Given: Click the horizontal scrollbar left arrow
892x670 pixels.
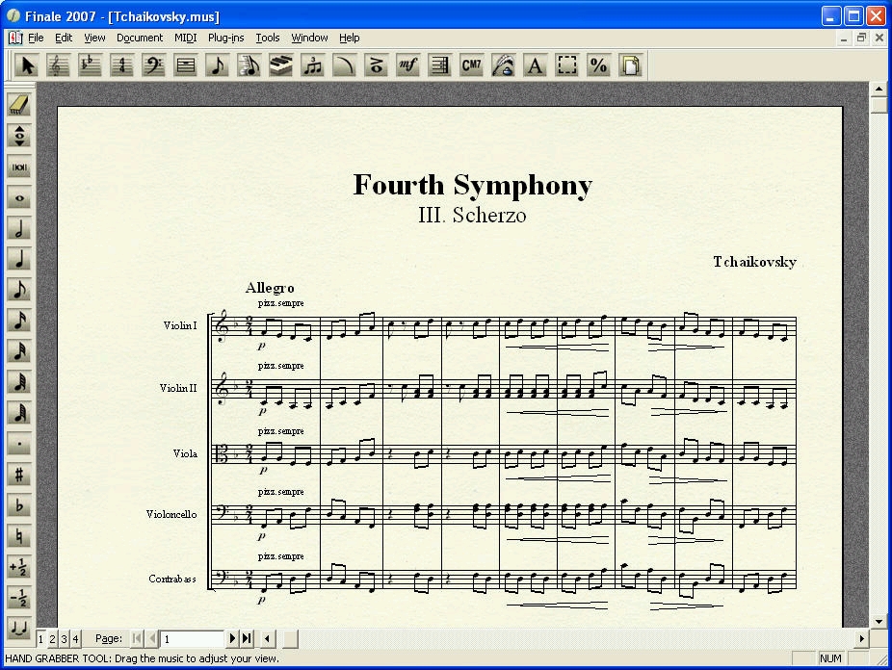Looking at the screenshot, I should click(x=267, y=639).
